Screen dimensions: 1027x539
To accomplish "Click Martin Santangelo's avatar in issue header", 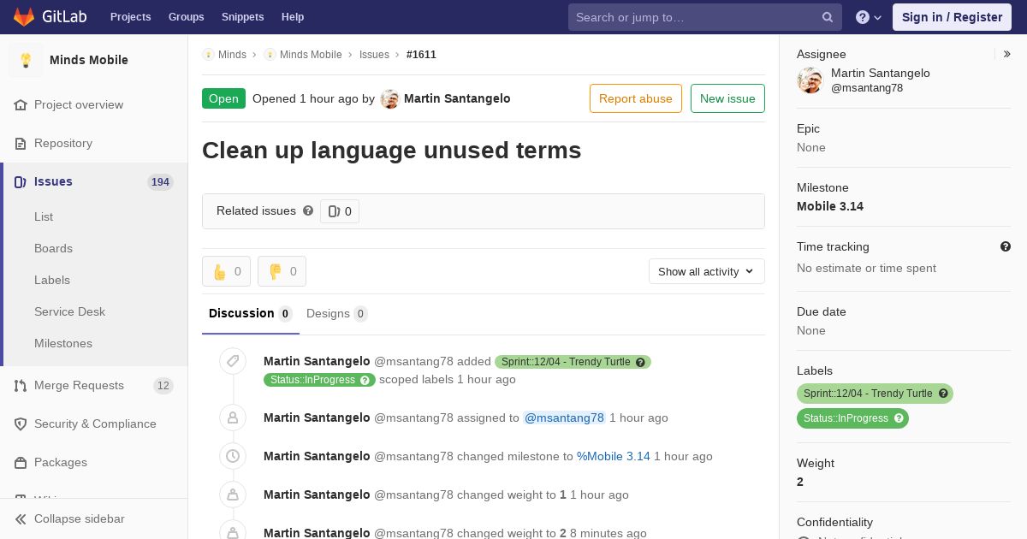I will click(x=390, y=98).
